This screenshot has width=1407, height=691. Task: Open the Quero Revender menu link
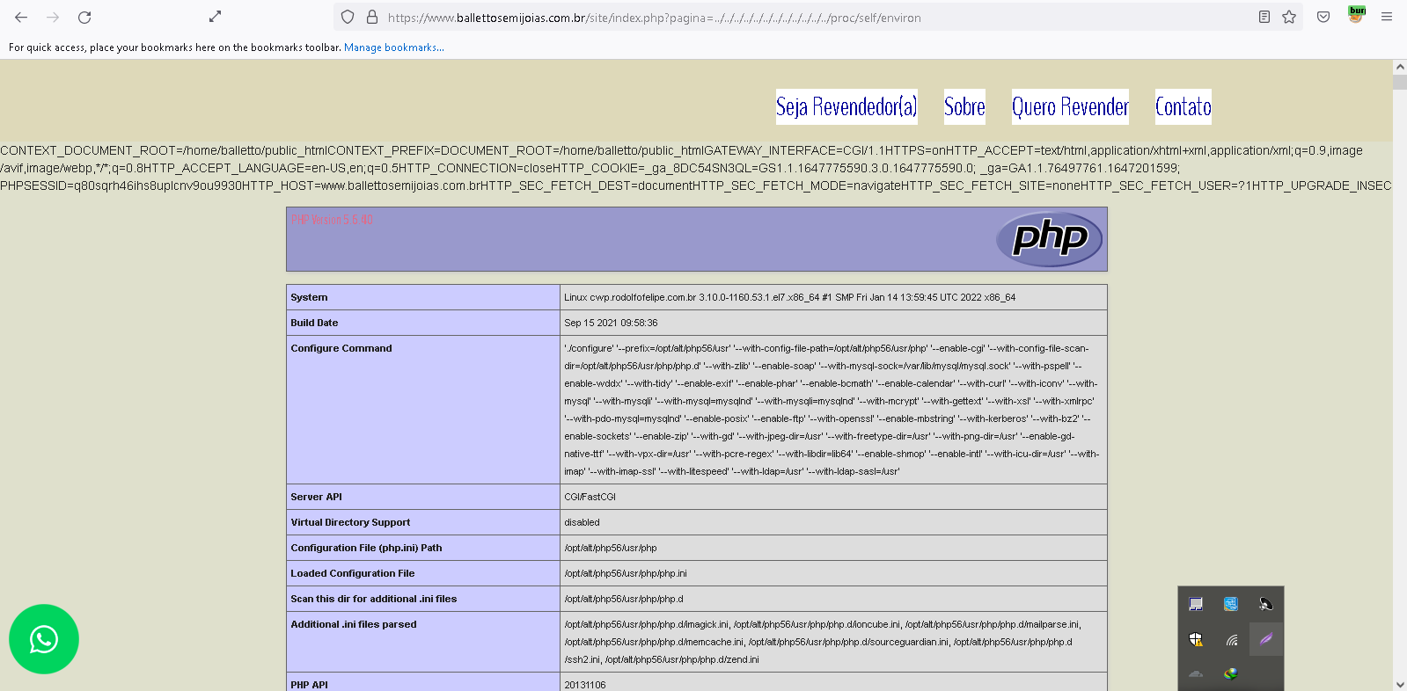tap(1070, 106)
